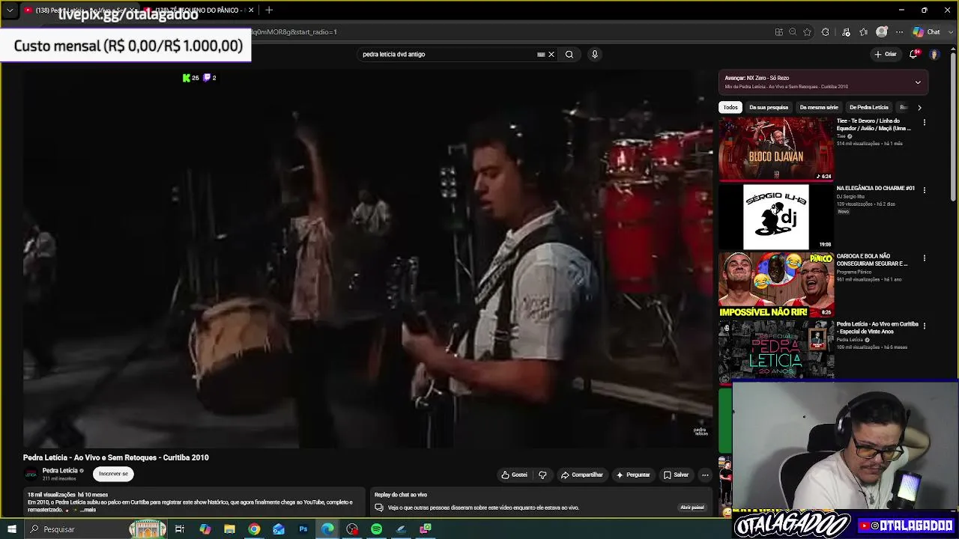Open the Outlook mail icon on the taskbar

(x=279, y=529)
